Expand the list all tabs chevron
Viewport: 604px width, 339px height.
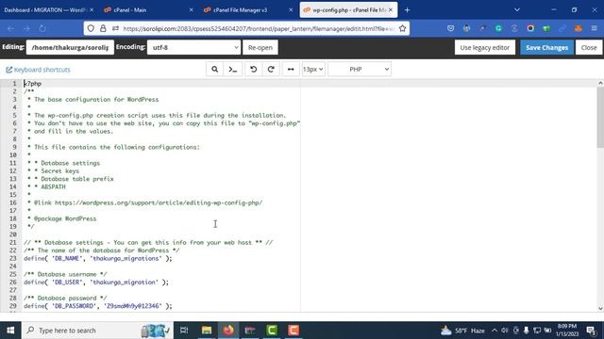click(x=517, y=10)
